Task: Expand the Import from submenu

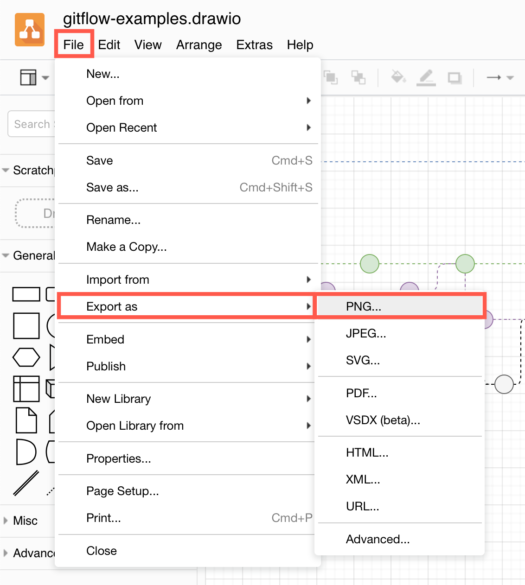Action: pos(118,280)
